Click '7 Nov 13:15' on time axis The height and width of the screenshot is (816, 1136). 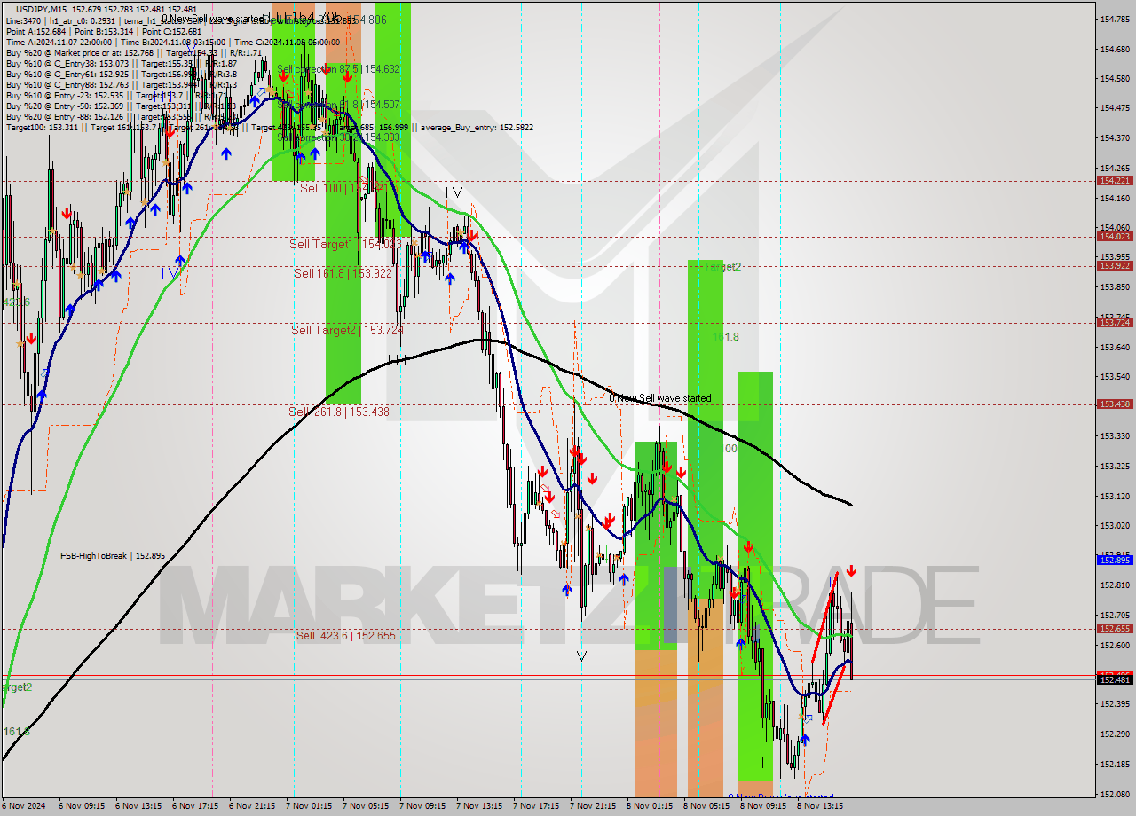tap(481, 806)
